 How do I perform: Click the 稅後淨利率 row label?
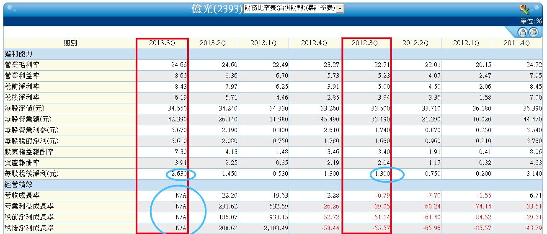click(22, 98)
